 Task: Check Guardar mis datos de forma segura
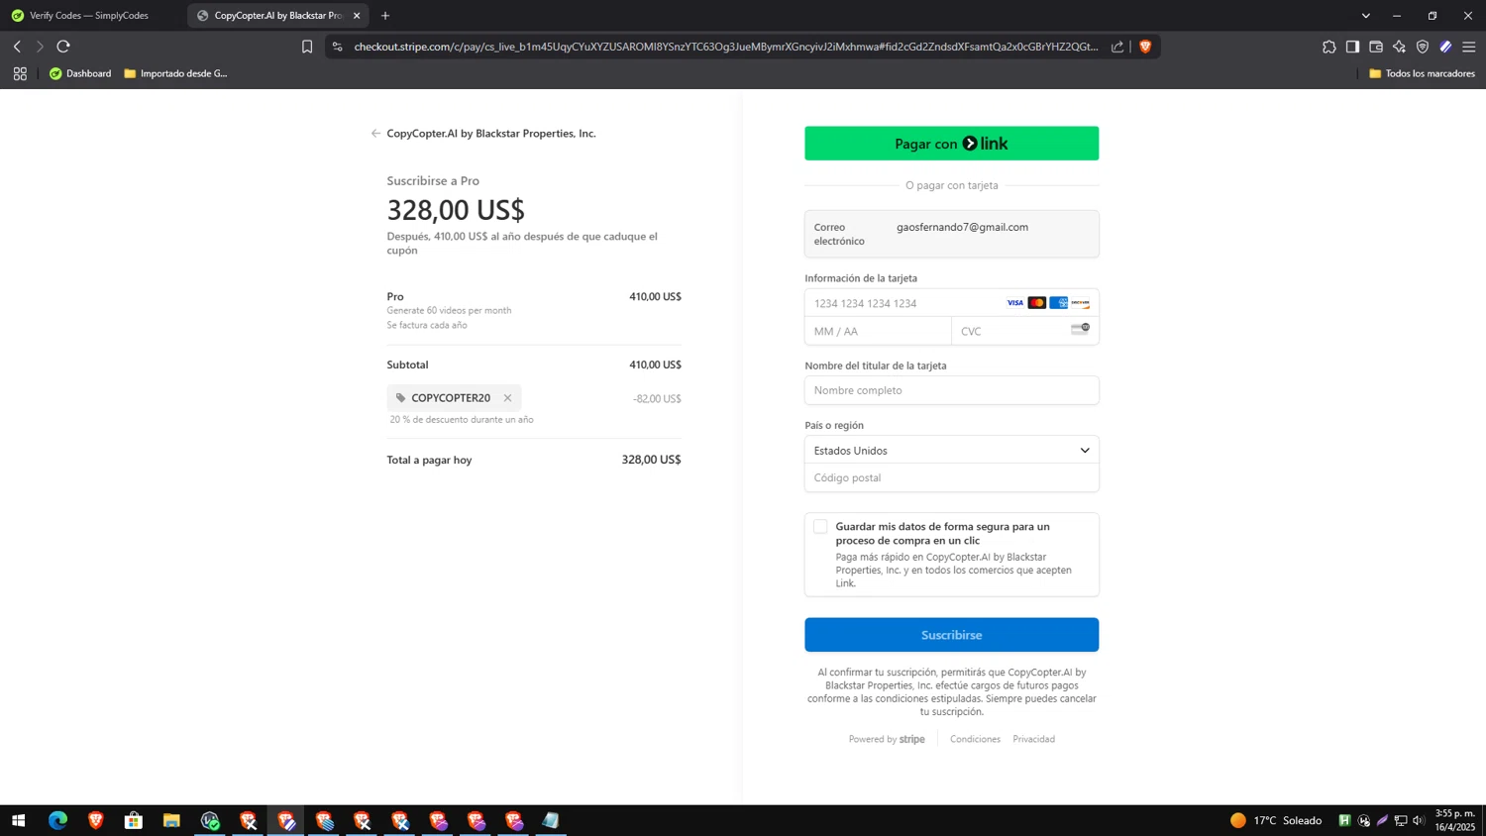[820, 527]
